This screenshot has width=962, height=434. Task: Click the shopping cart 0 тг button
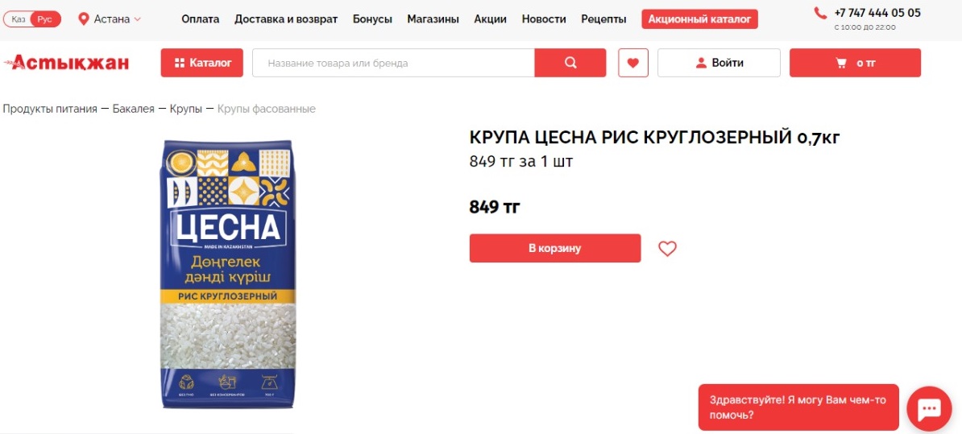pyautogui.click(x=855, y=63)
